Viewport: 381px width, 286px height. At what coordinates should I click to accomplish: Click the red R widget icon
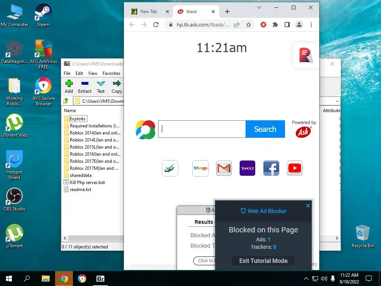[x=306, y=55]
